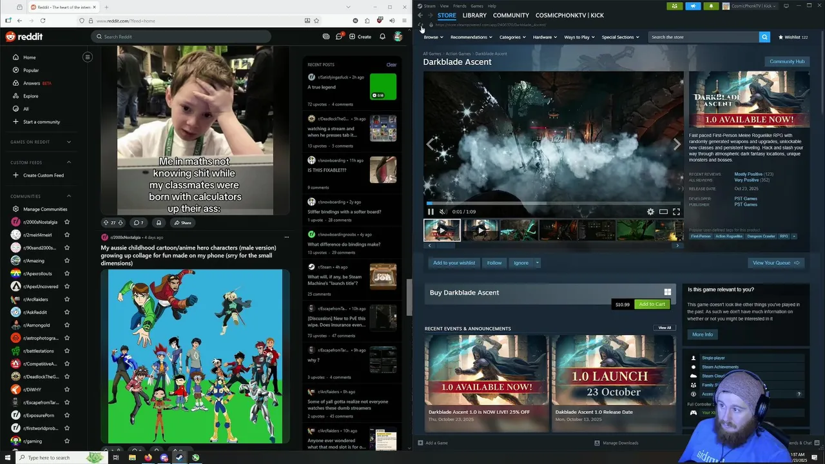Open the Ways to Play dropdown
Image resolution: width=825 pixels, height=464 pixels.
(x=579, y=37)
